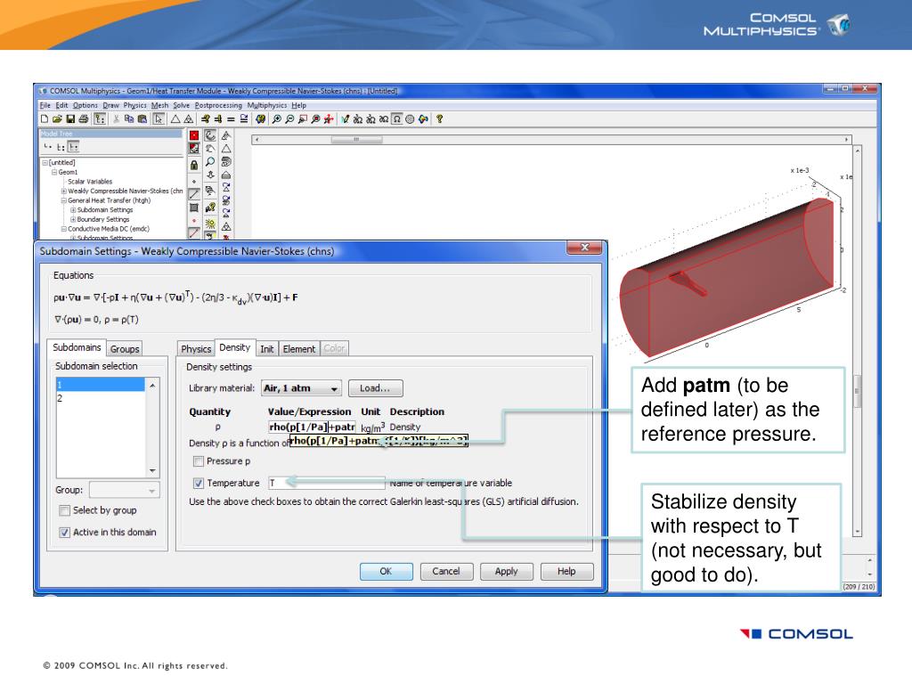Switch to the Groups tab
This screenshot has height=684, width=912.
point(125,349)
